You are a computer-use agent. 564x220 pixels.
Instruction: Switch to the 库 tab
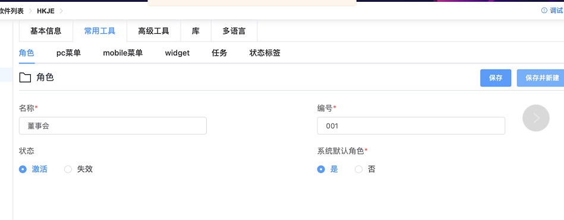click(x=196, y=31)
